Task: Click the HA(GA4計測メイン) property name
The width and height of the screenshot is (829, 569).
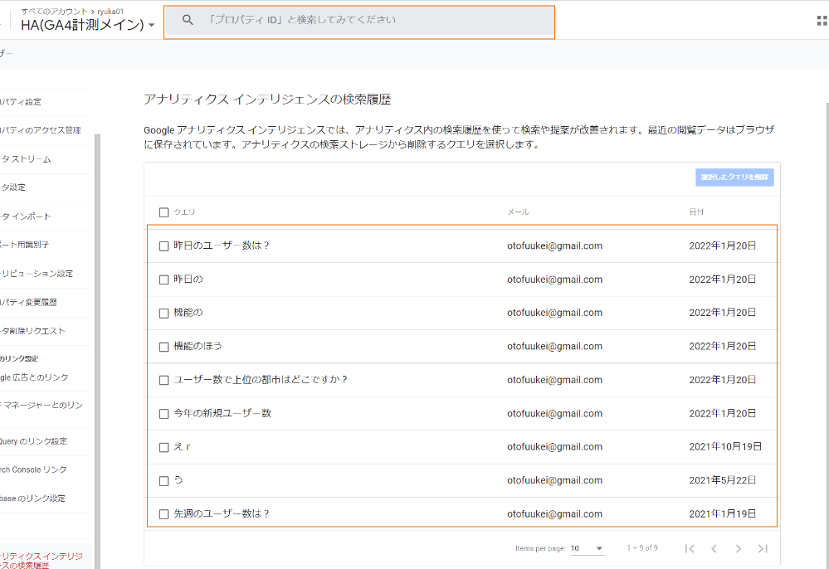Action: 82,25
